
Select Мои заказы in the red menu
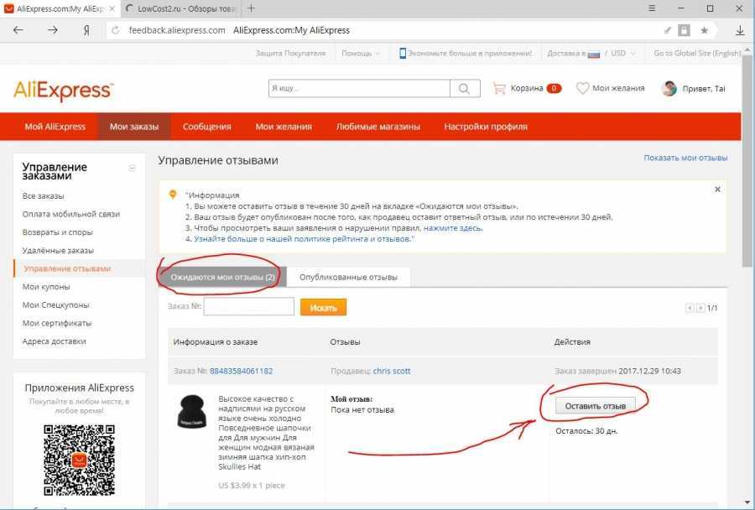pos(134,127)
